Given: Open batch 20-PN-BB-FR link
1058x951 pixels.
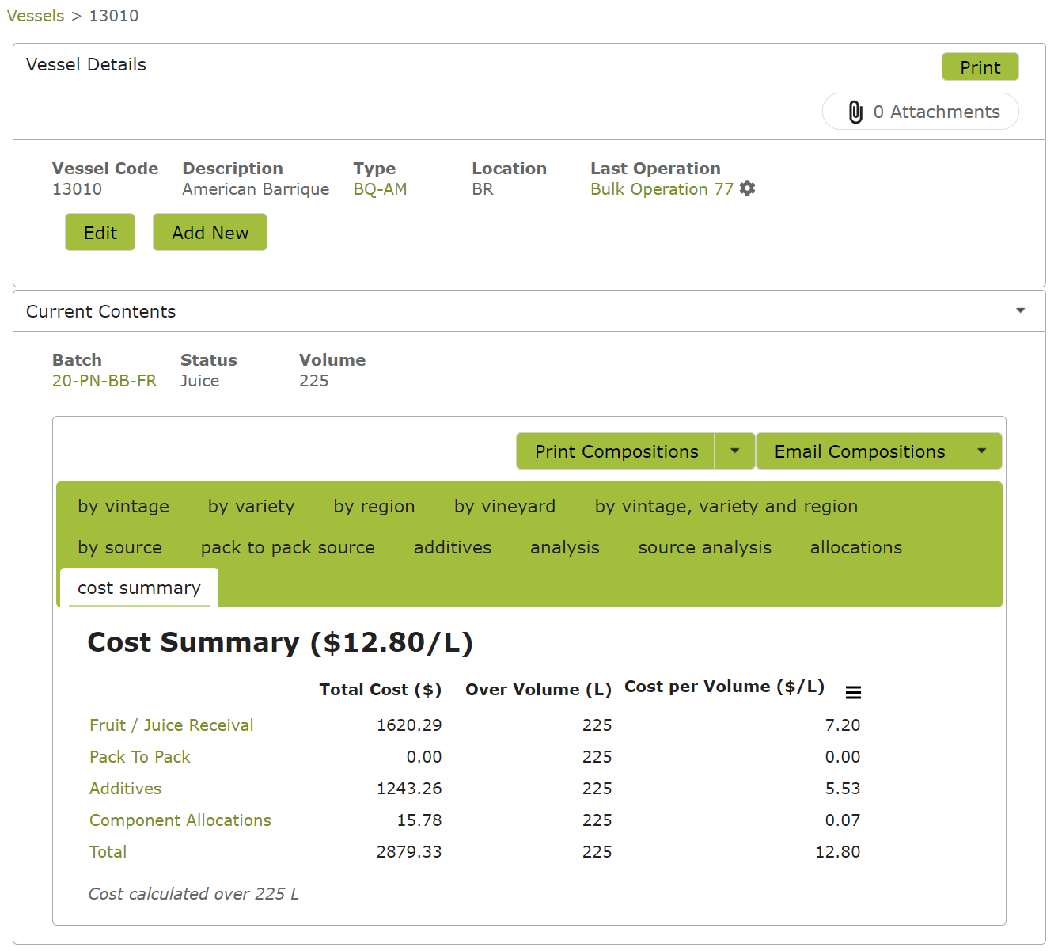Looking at the screenshot, I should tap(104, 381).
